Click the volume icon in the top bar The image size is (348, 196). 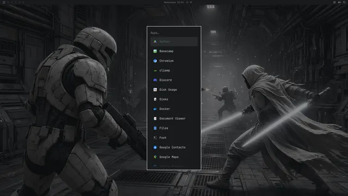339,2
